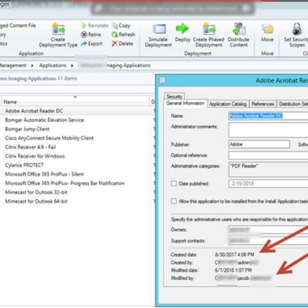Image resolution: width=308 pixels, height=308 pixels.
Task: Select Bomgar Jump Client row
Action: (x=78, y=129)
